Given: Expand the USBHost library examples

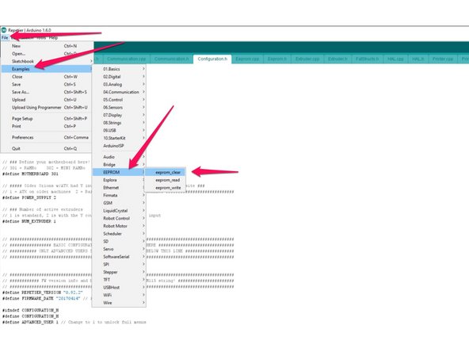Looking at the screenshot, I should point(119,287).
